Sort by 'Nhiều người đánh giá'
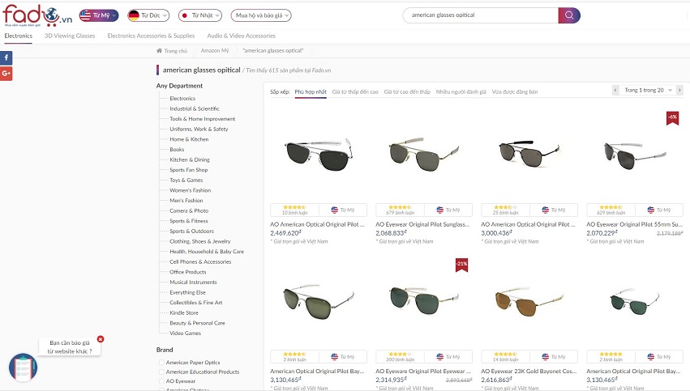Image resolution: width=690 pixels, height=391 pixels. [x=461, y=91]
